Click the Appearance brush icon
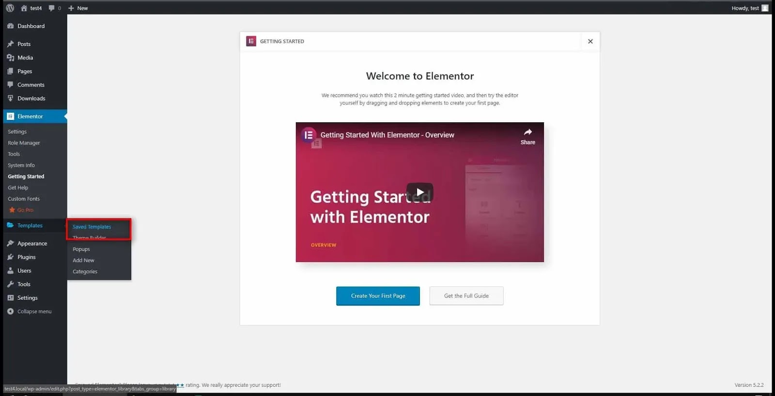This screenshot has width=775, height=396. (x=10, y=243)
